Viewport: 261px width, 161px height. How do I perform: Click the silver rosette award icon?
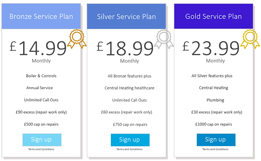(x=164, y=39)
